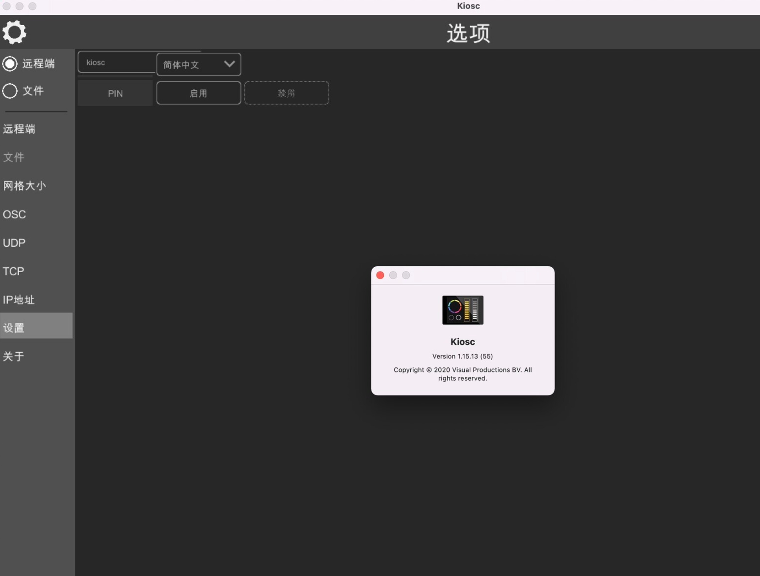Click the PIN label button

click(x=115, y=93)
